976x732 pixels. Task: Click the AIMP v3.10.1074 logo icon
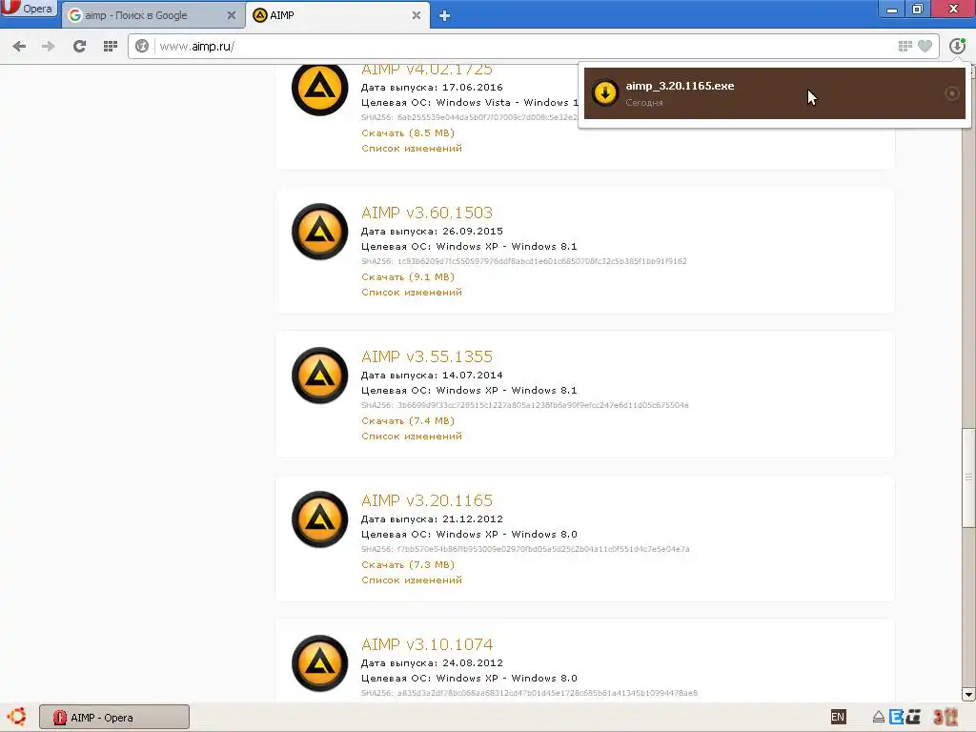[x=320, y=663]
